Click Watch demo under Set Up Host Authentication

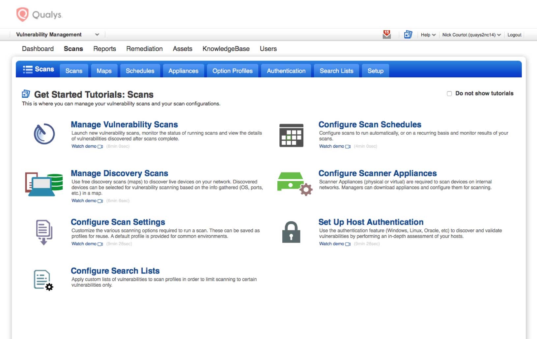tap(332, 244)
